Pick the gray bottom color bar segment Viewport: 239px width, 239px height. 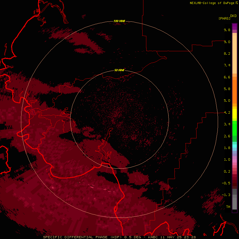234,204
